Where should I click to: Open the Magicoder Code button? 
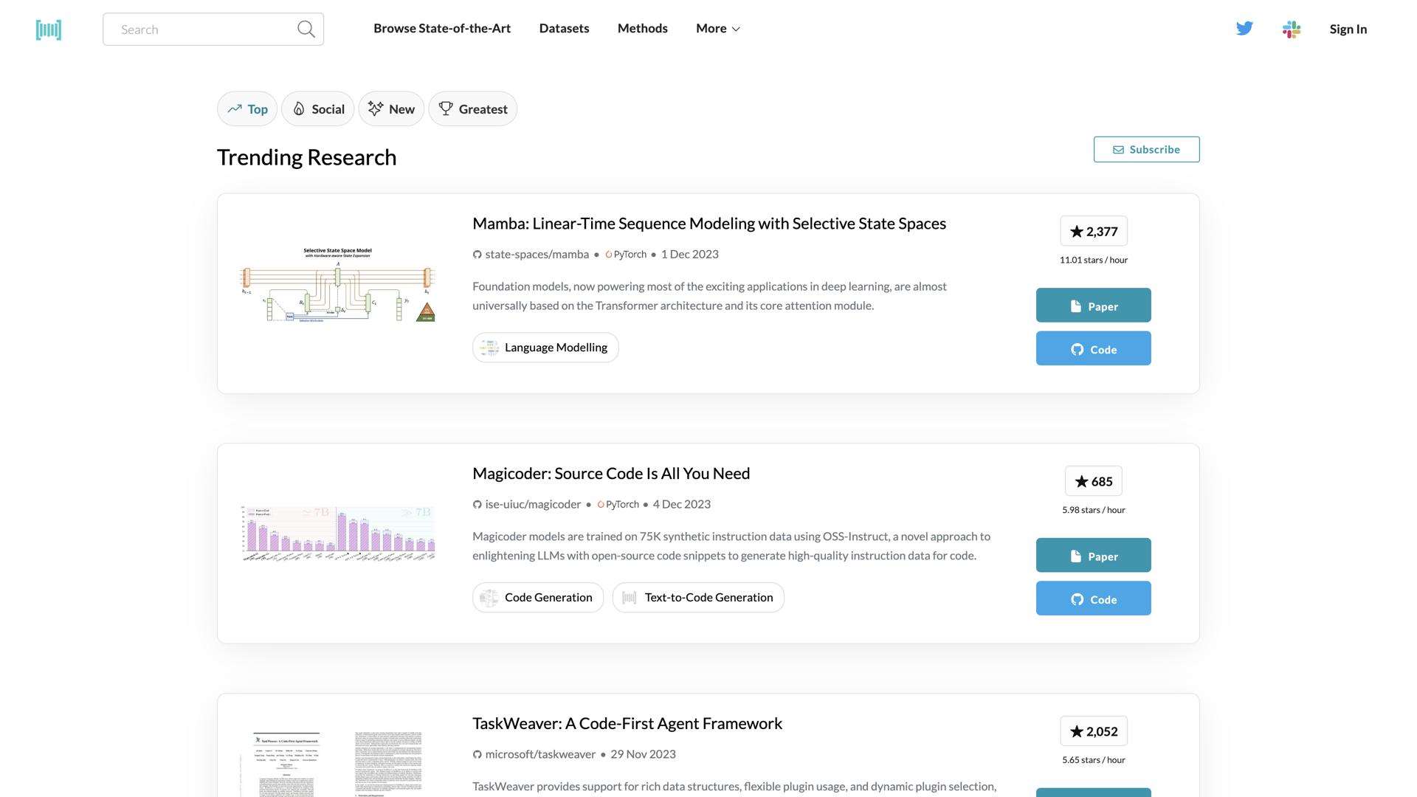(1093, 598)
